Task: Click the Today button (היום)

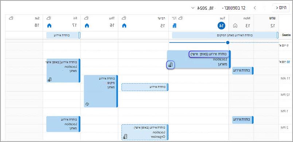Action: (x=281, y=8)
